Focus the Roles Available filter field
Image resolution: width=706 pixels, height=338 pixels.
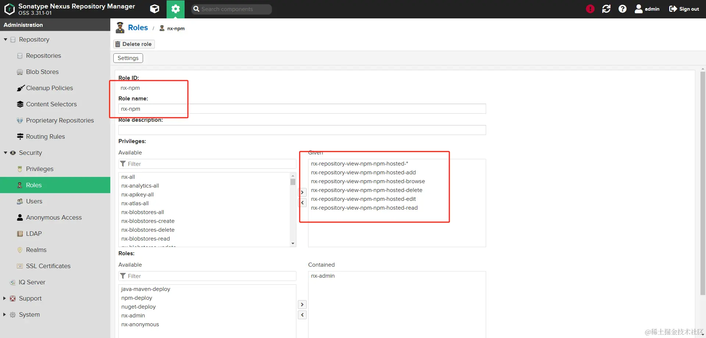tap(207, 276)
